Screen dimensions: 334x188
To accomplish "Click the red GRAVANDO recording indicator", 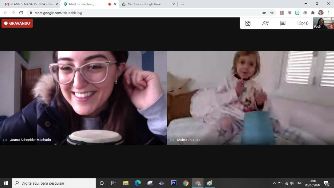I will pos(17,23).
